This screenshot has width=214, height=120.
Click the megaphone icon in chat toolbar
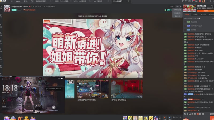click(x=187, y=114)
